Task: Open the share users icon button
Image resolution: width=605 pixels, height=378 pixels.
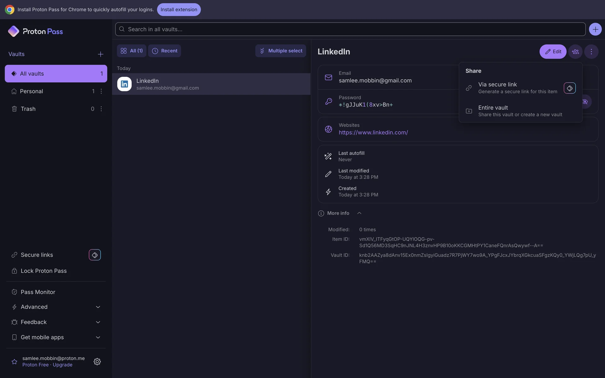Action: point(575,52)
